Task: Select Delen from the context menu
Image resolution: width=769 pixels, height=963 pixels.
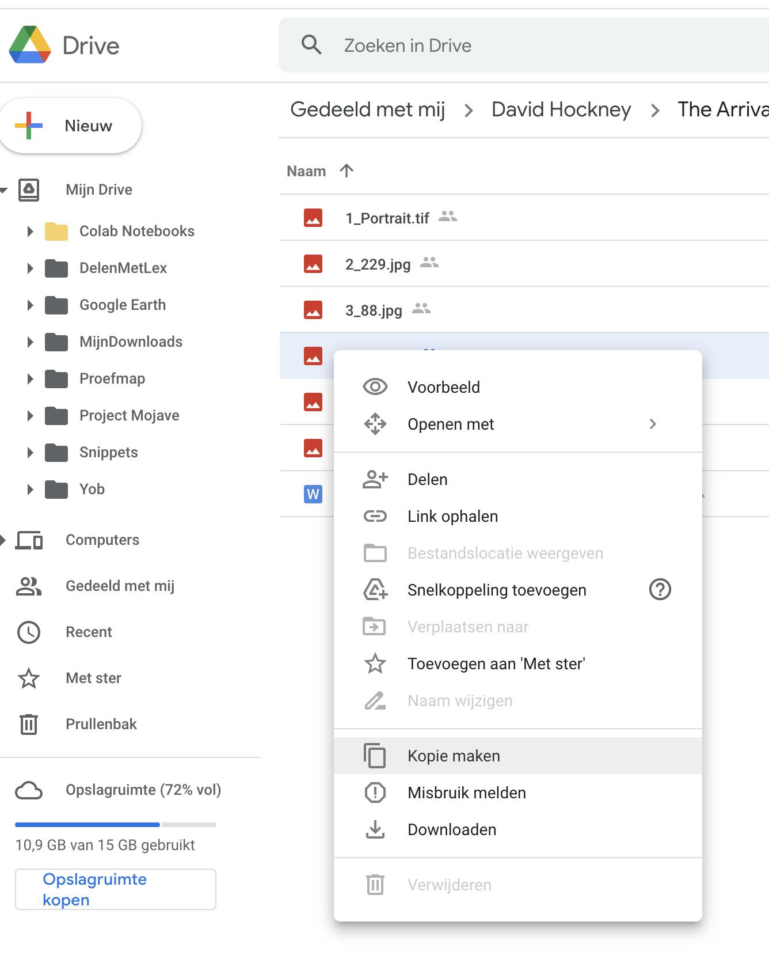Action: click(518, 479)
